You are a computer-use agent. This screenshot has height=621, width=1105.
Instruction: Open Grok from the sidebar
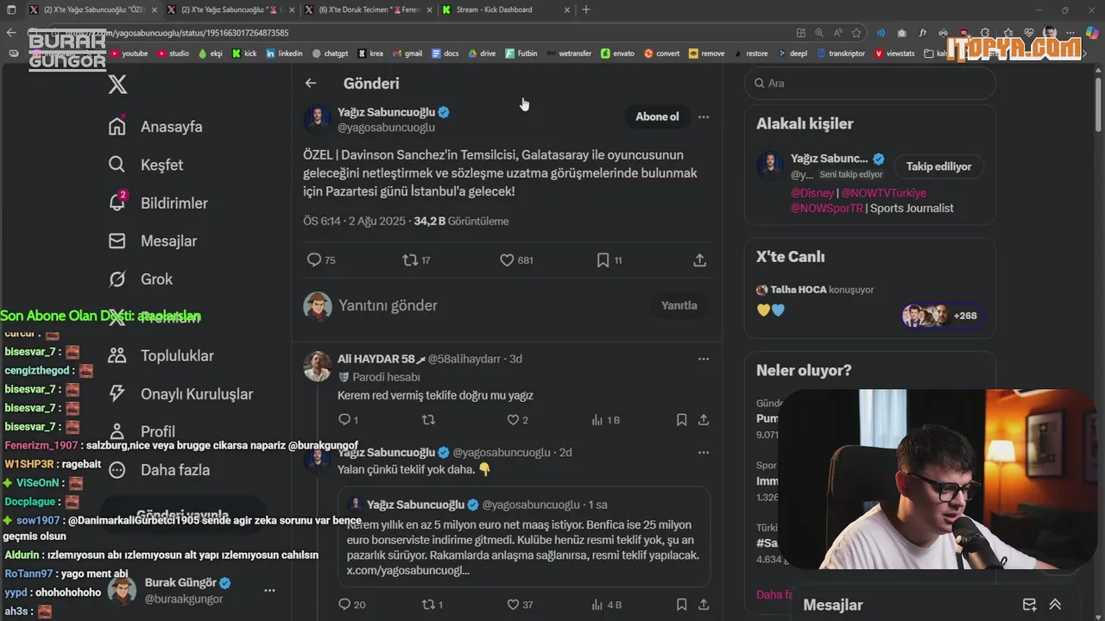point(140,279)
